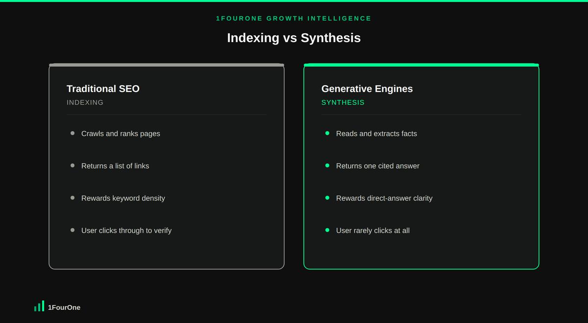This screenshot has height=323, width=588.
Task: Click "User rarely clicks at all" text
Action: (373, 231)
